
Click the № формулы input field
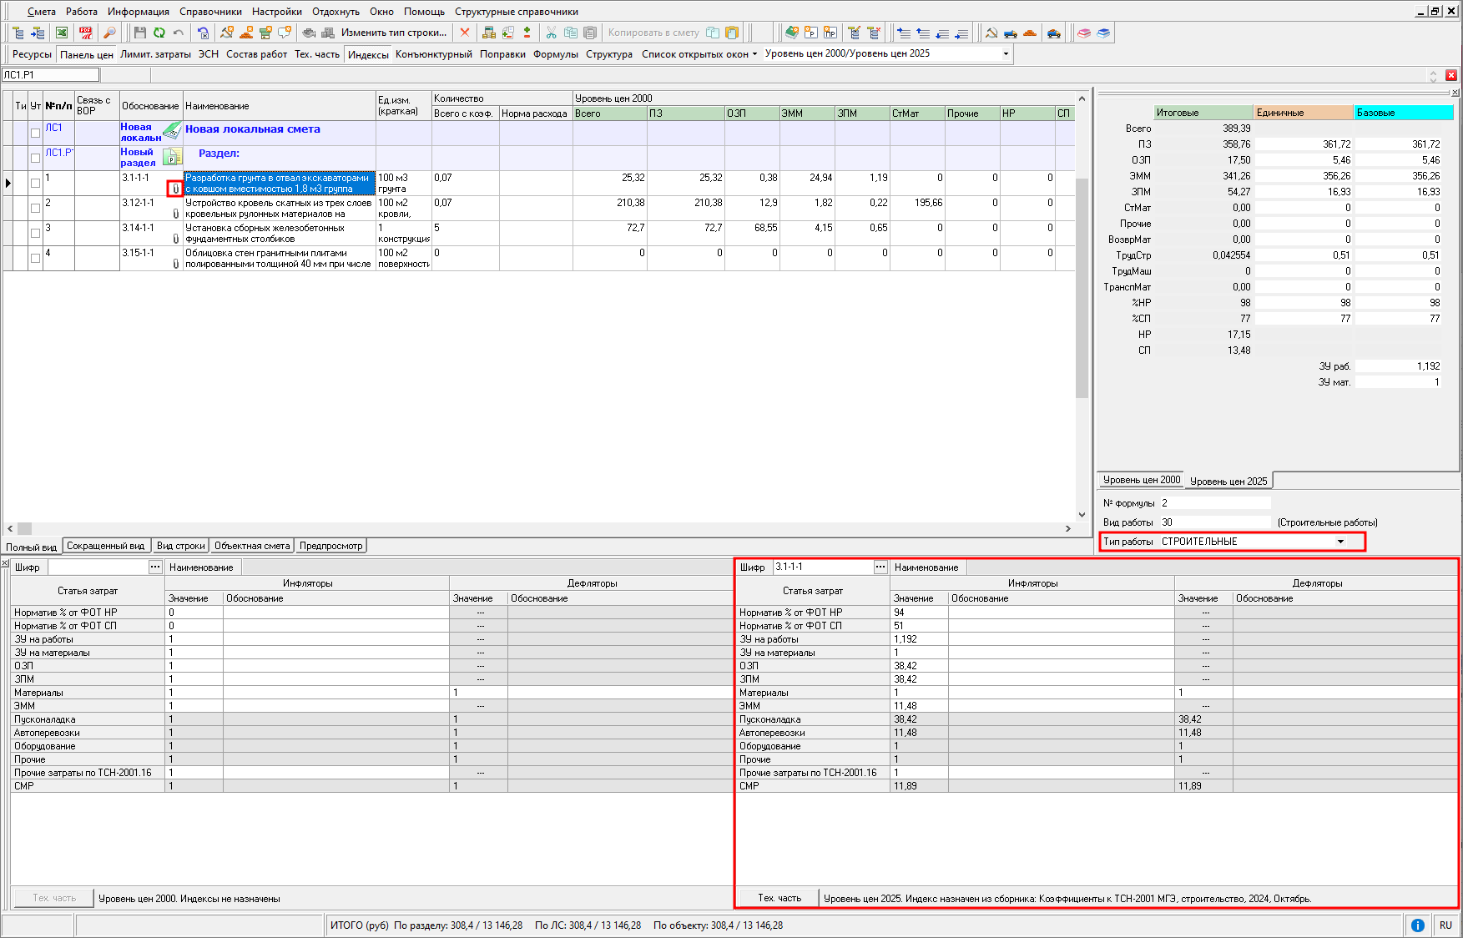[x=1214, y=503]
